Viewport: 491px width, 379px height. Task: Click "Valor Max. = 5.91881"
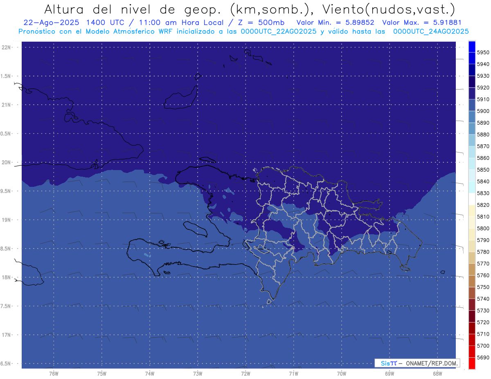(x=422, y=22)
